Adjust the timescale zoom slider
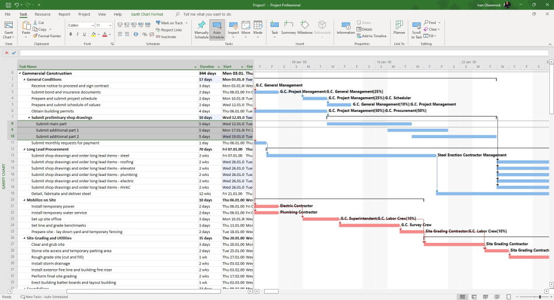 tap(539, 297)
